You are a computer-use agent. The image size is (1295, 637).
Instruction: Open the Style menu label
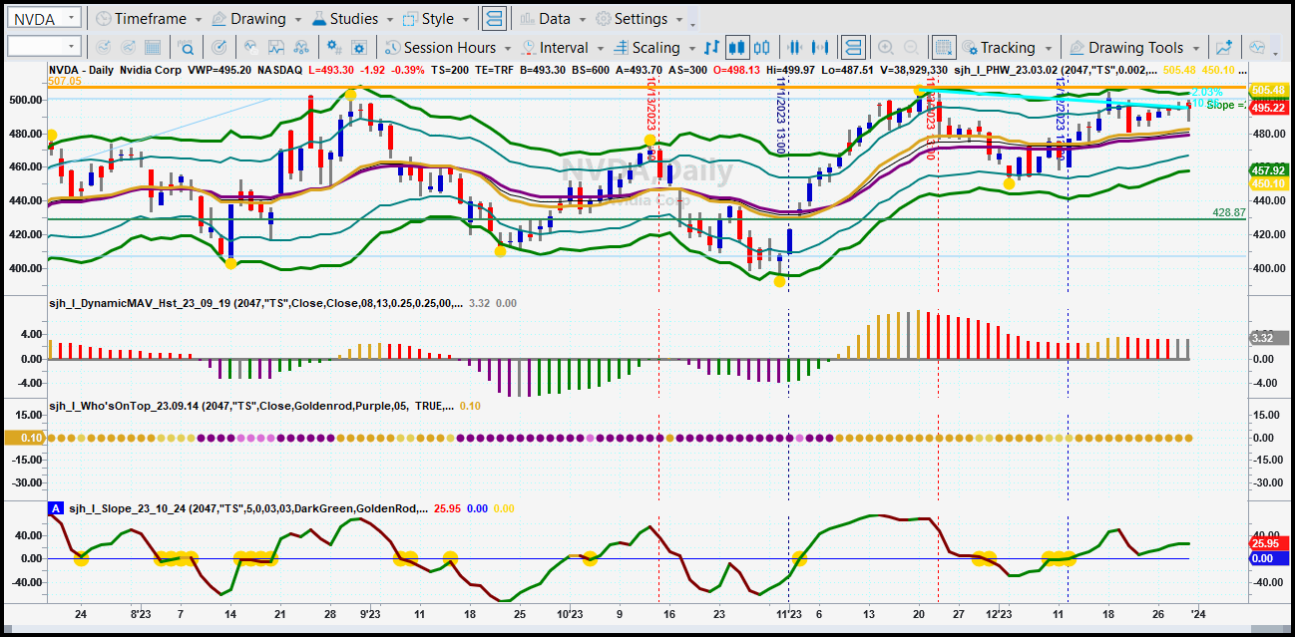438,19
